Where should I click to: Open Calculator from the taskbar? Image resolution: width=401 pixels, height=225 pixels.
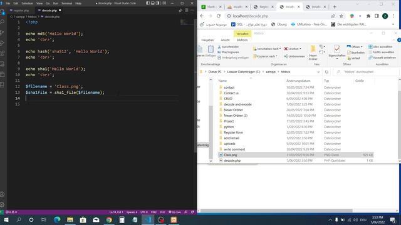pyautogui.click(x=122, y=219)
